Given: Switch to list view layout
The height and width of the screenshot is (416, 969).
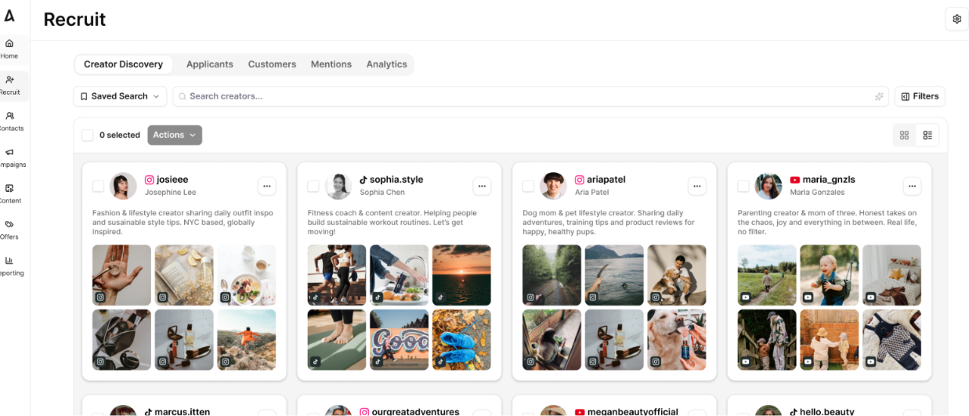Looking at the screenshot, I should pyautogui.click(x=927, y=135).
